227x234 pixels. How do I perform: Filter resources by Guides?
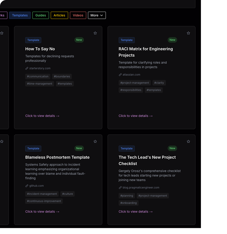click(41, 15)
